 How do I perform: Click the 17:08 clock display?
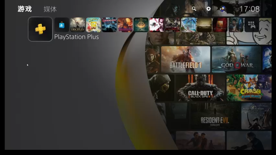click(x=249, y=9)
